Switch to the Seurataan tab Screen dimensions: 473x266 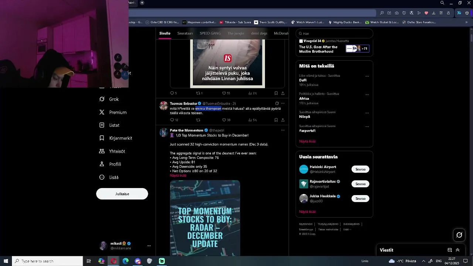pos(185,33)
